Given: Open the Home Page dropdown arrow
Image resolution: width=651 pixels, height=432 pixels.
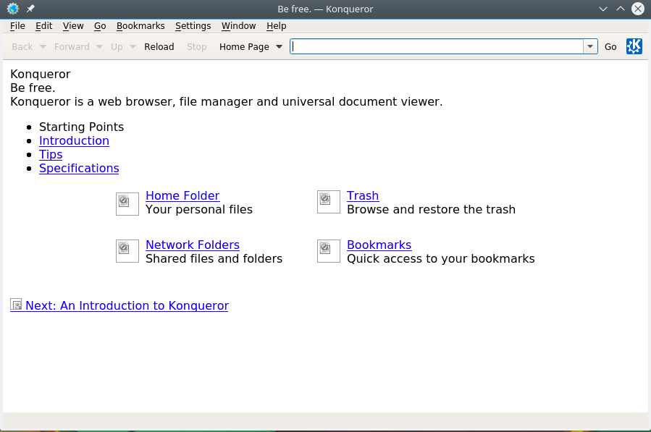Looking at the screenshot, I should click(279, 47).
